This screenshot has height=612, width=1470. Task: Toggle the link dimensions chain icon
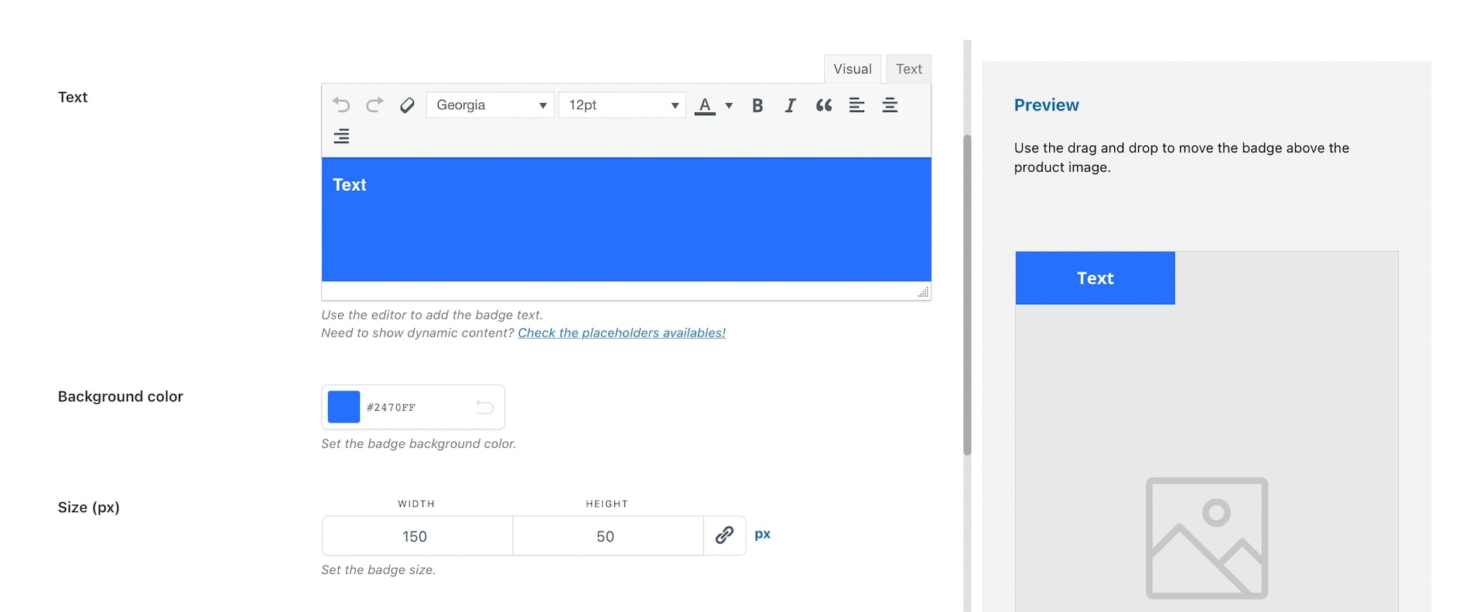724,535
